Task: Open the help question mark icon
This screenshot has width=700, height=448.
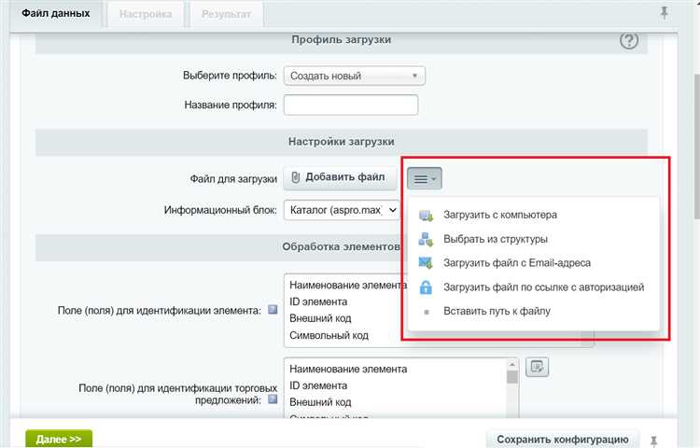Action: pyautogui.click(x=628, y=41)
